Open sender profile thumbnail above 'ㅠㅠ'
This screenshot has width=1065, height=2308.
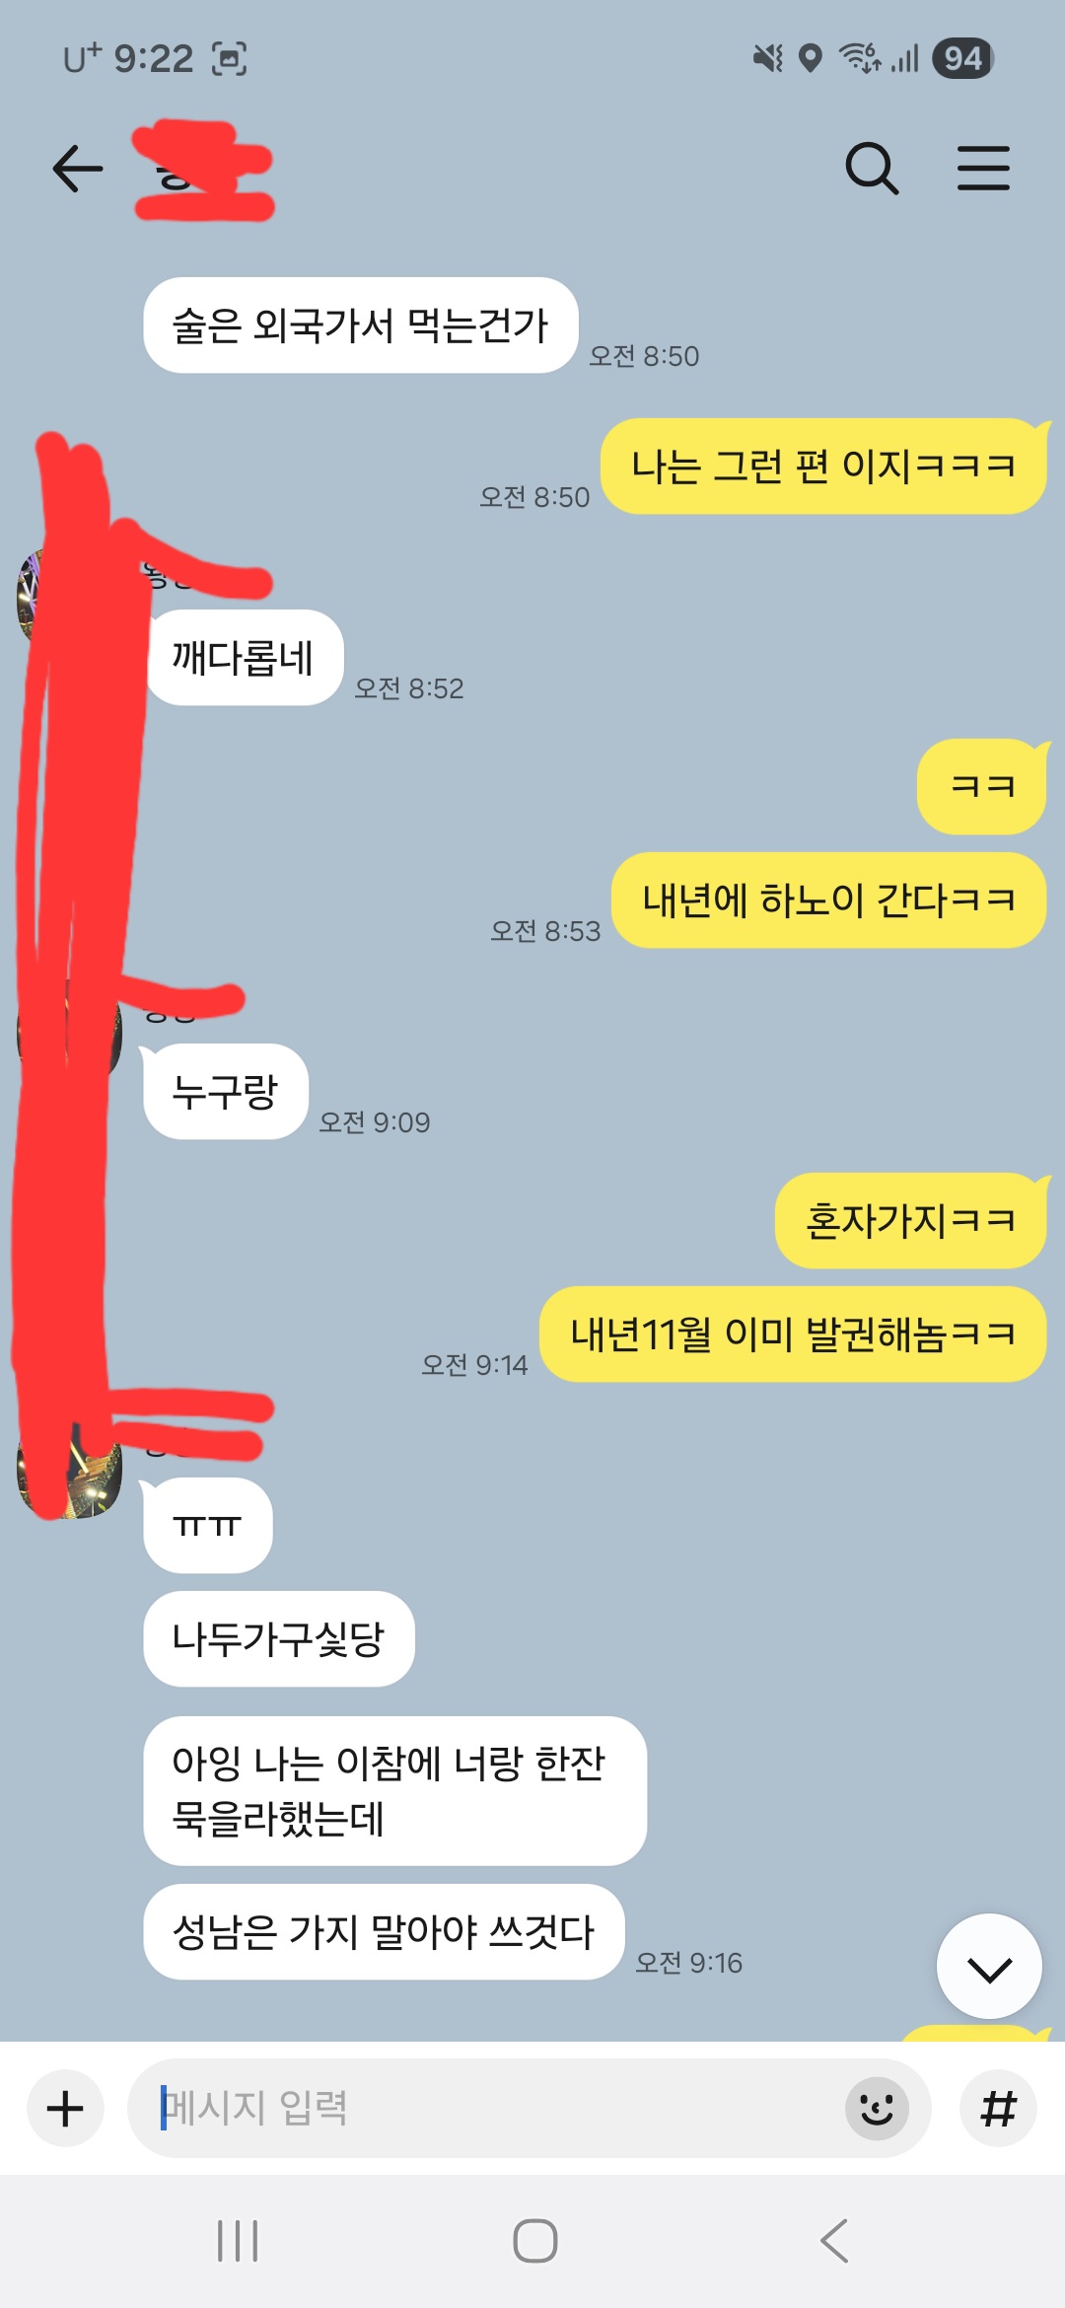pyautogui.click(x=70, y=1470)
